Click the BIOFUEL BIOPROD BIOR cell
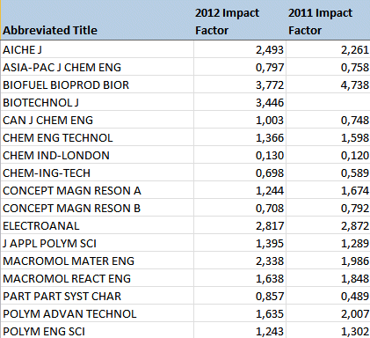Image resolution: width=370 pixels, height=338 pixels. pyautogui.click(x=97, y=84)
